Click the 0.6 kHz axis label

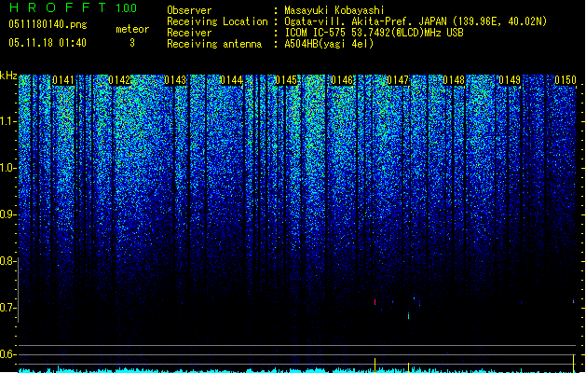pos(7,354)
